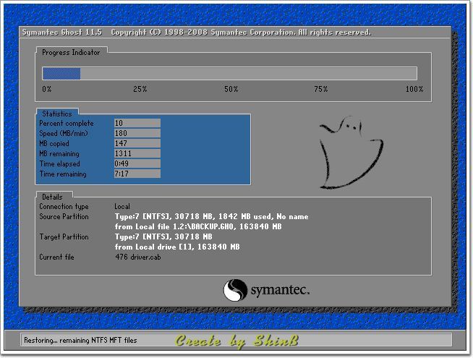Click the Connection type label
The image size is (473, 358).
(64, 207)
